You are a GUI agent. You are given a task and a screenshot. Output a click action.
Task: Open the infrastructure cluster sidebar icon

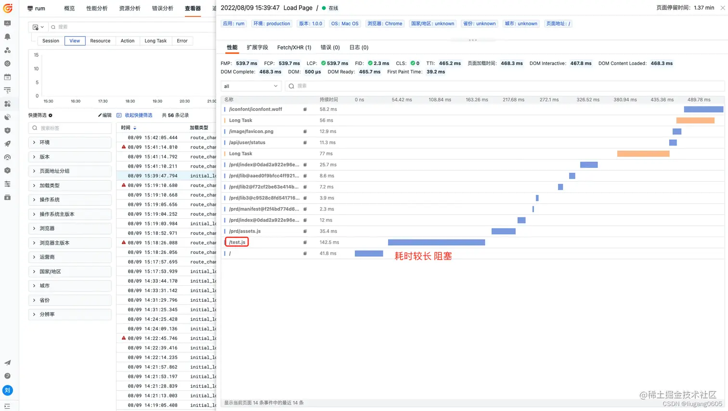click(8, 50)
